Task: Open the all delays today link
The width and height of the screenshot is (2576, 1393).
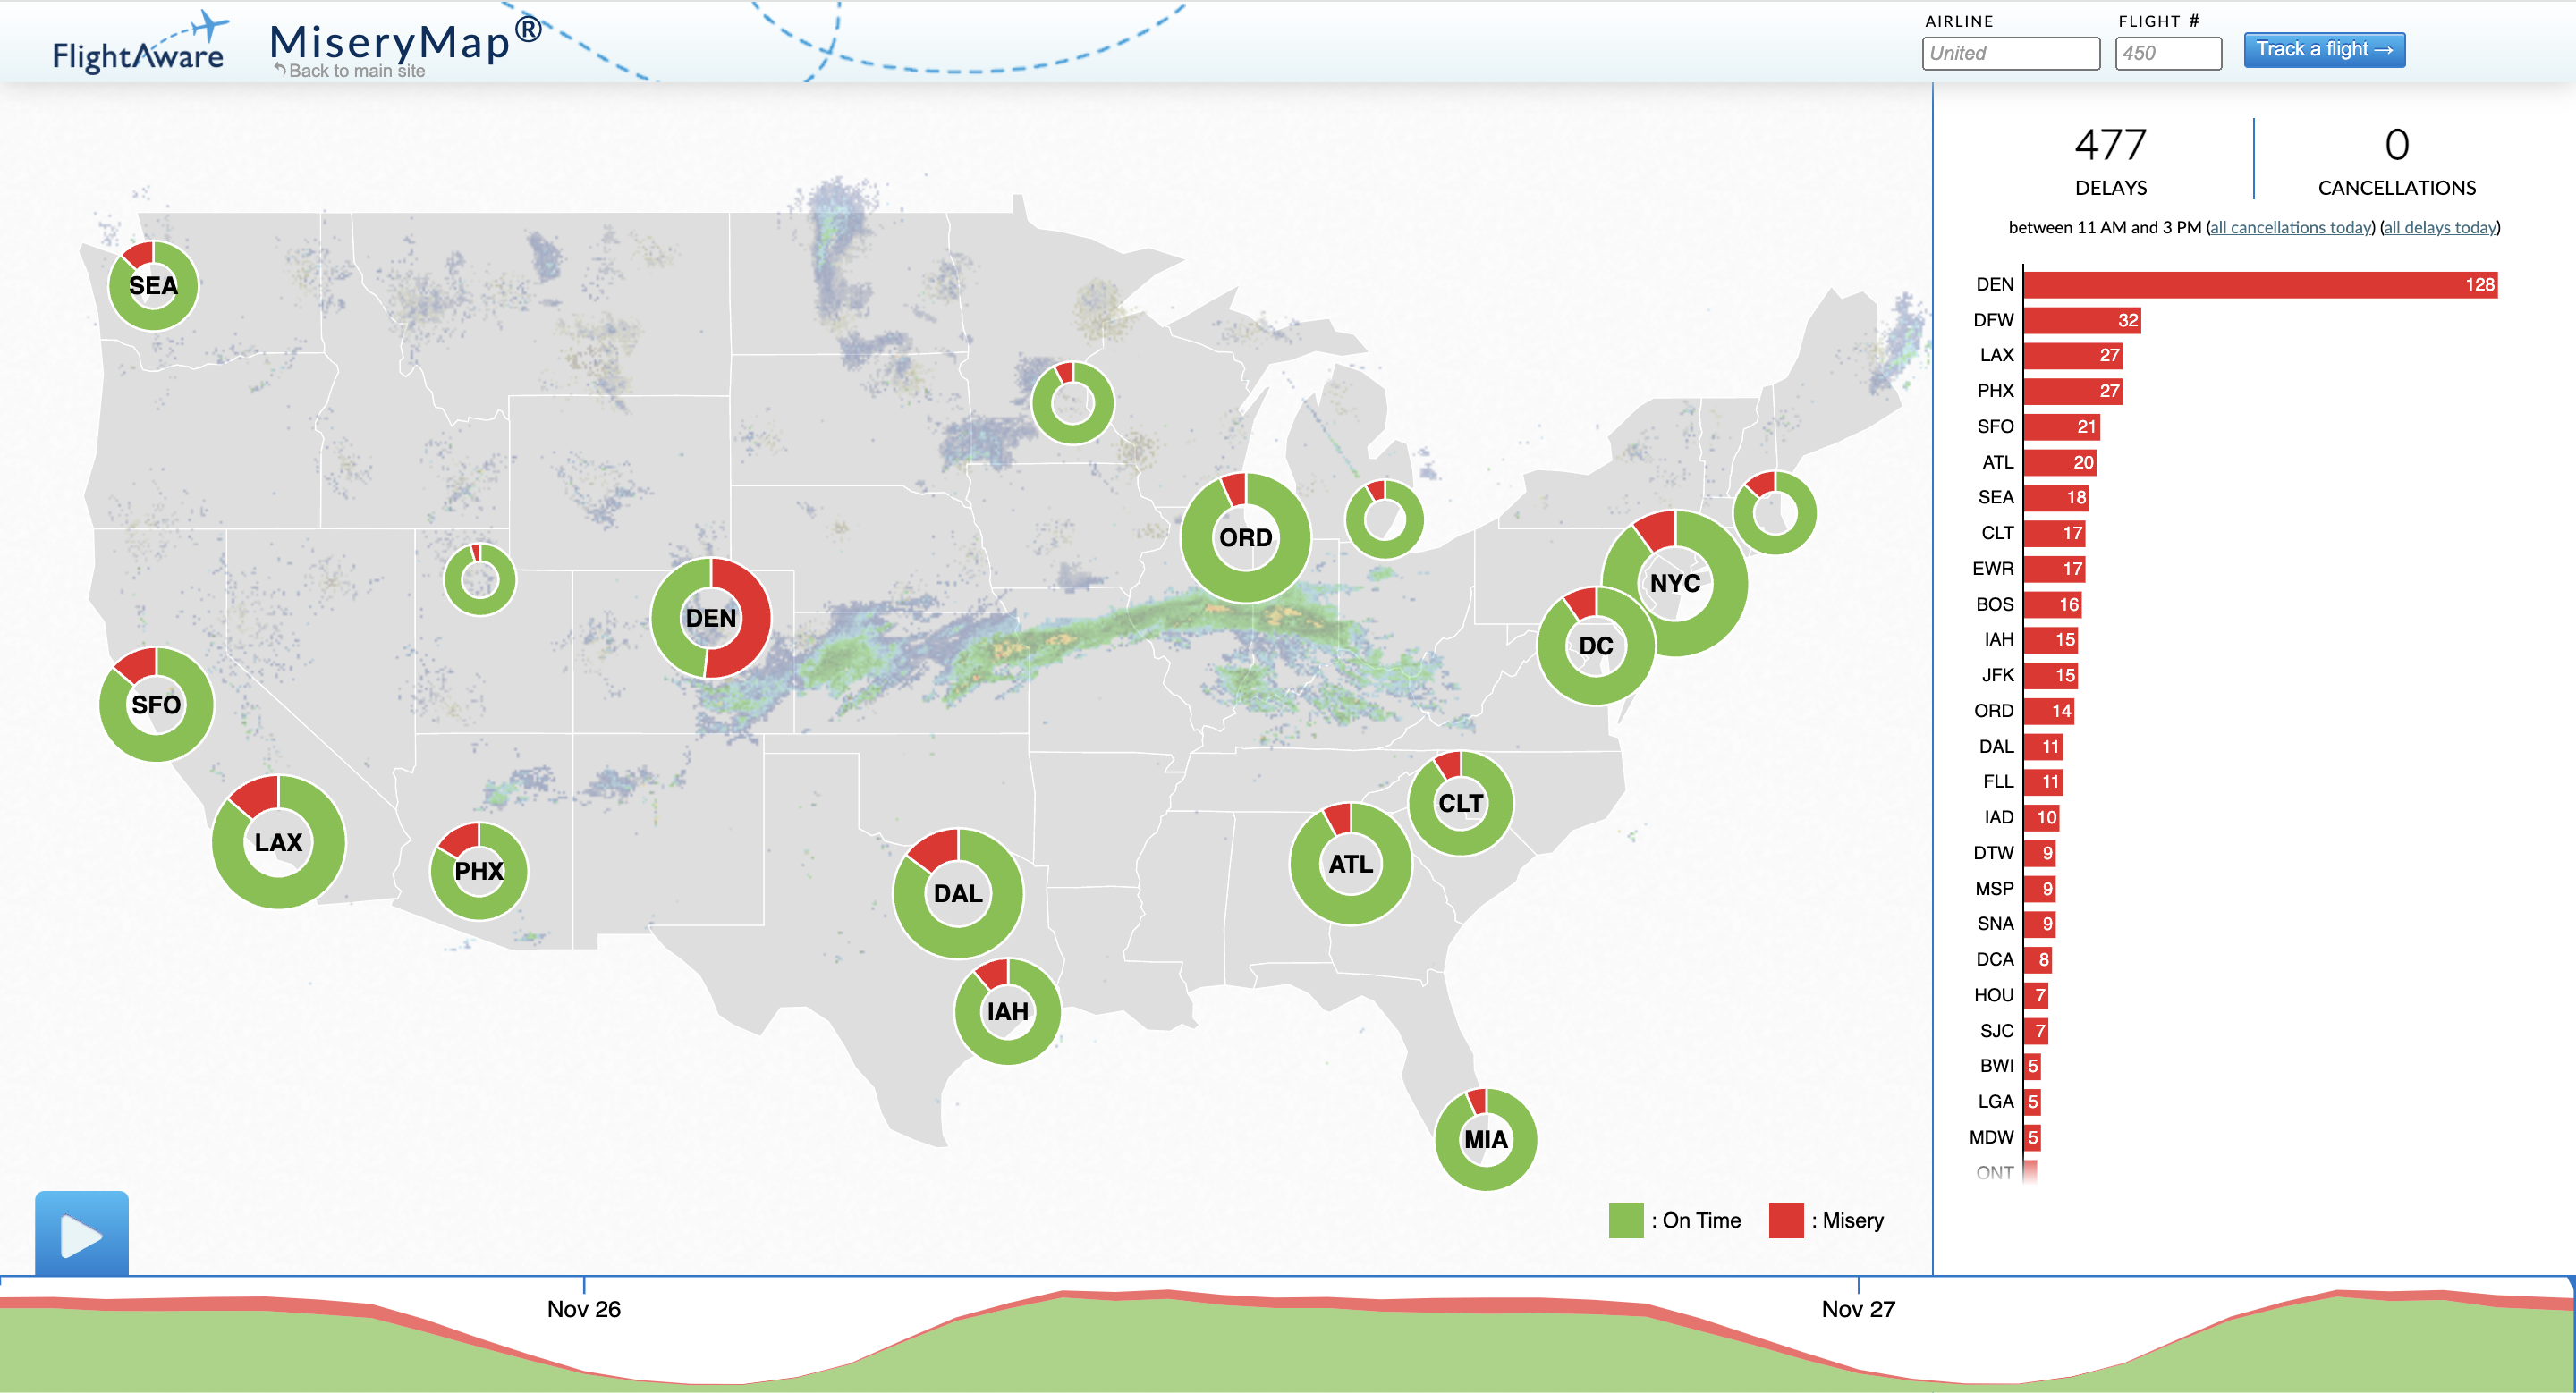Action: tap(2439, 228)
